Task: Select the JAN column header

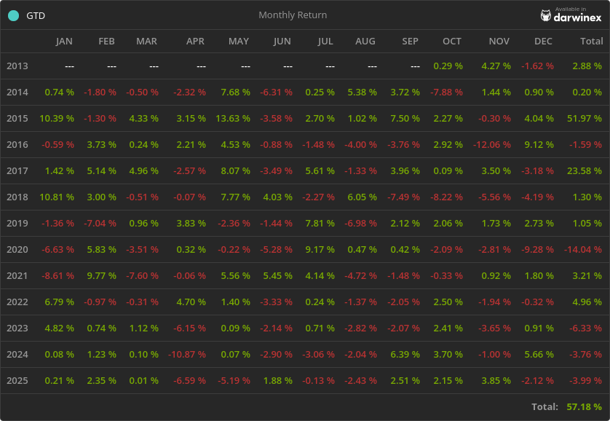Action: [x=64, y=42]
